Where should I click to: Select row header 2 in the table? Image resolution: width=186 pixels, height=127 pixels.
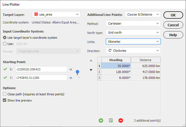[x=99, y=72]
